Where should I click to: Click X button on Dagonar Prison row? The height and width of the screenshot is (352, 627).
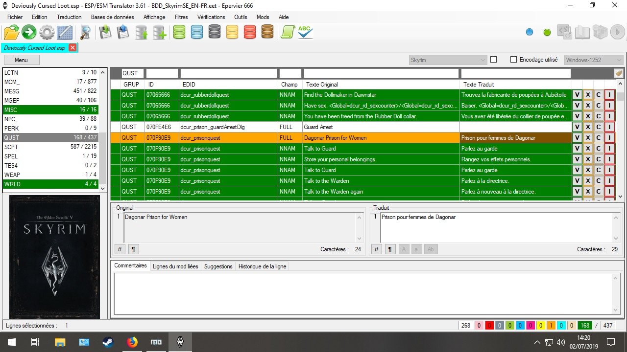pyautogui.click(x=588, y=138)
